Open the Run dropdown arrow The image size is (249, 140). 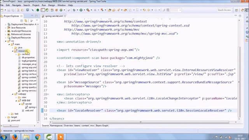84,10
